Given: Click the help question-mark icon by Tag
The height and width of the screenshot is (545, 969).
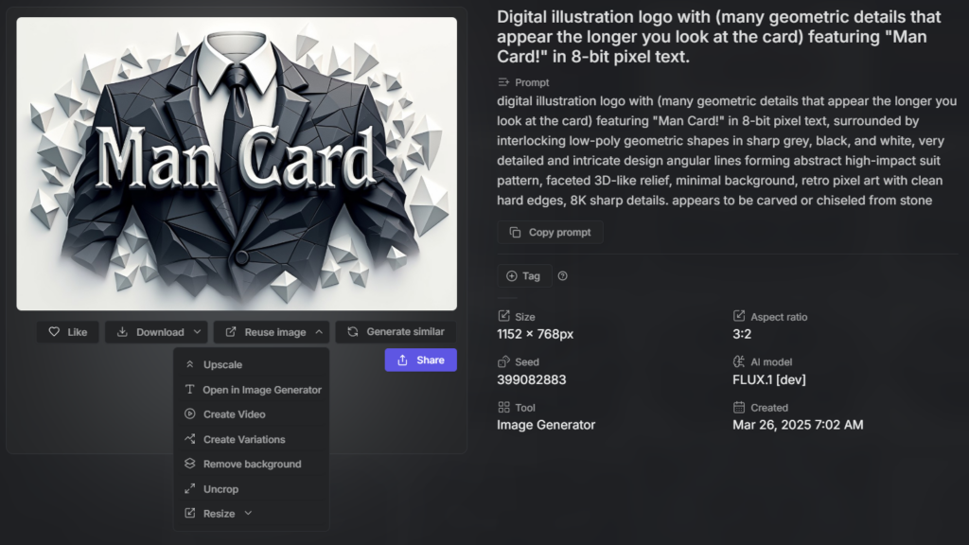Looking at the screenshot, I should 562,276.
